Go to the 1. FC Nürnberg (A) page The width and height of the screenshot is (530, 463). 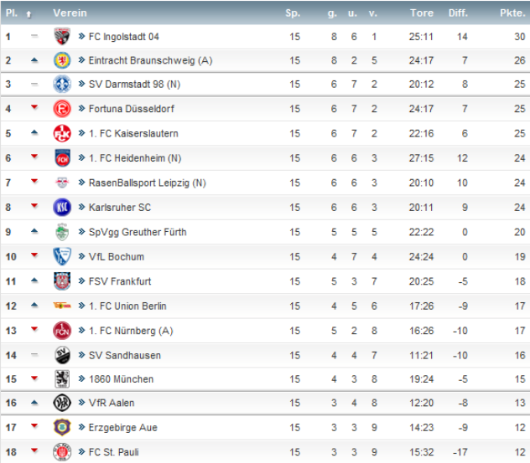coord(130,331)
